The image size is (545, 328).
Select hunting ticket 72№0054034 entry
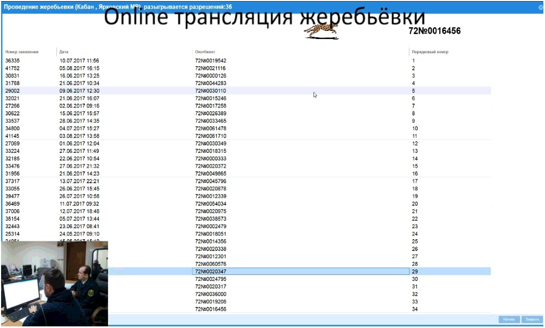[x=210, y=204]
